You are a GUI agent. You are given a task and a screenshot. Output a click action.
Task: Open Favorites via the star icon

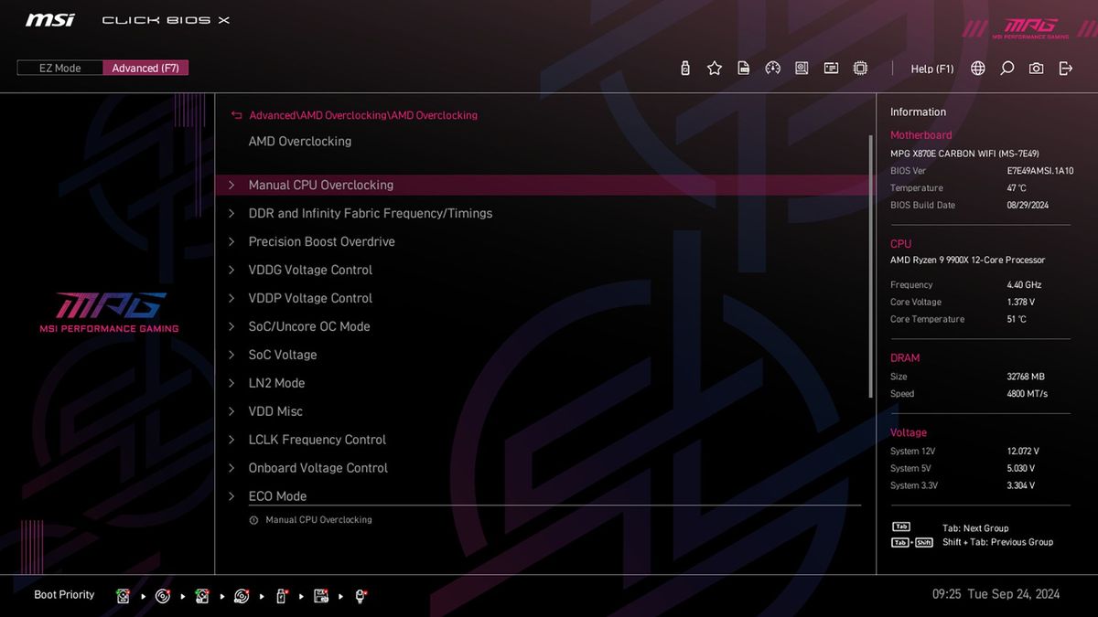715,69
